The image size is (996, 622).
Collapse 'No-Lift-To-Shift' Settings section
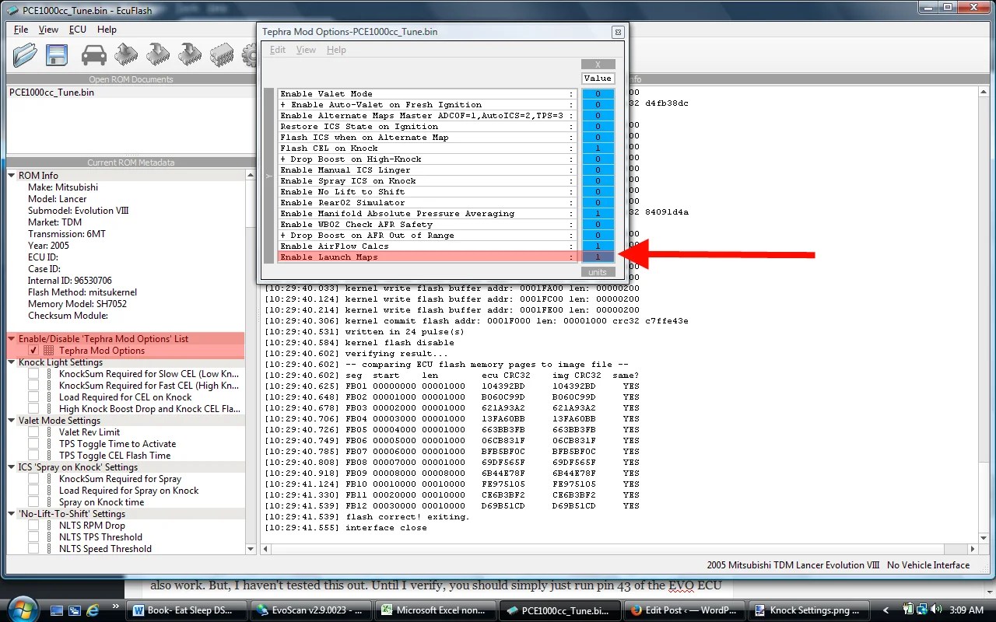[12, 514]
